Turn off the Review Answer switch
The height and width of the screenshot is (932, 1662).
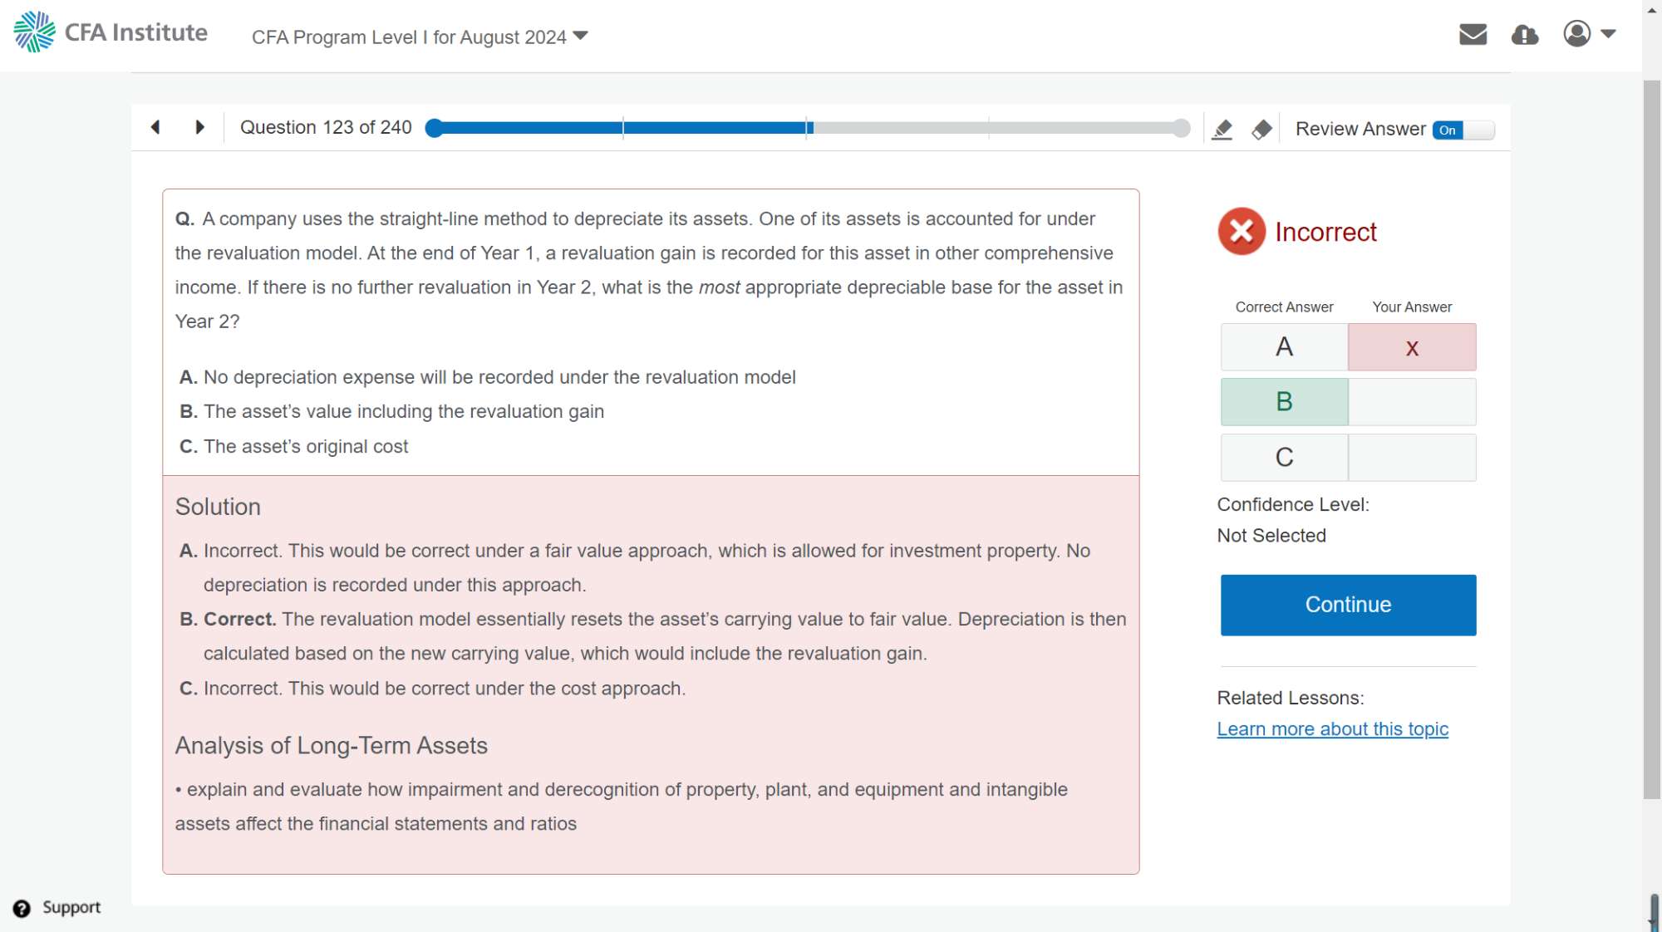click(x=1463, y=130)
